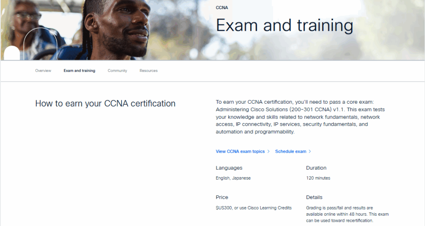This screenshot has width=425, height=226.
Task: Click the Price heading
Action: [222, 197]
